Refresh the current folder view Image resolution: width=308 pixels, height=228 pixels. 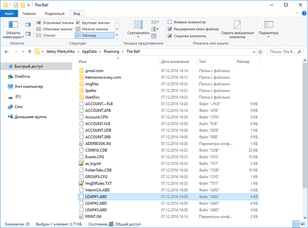[x=260, y=52]
